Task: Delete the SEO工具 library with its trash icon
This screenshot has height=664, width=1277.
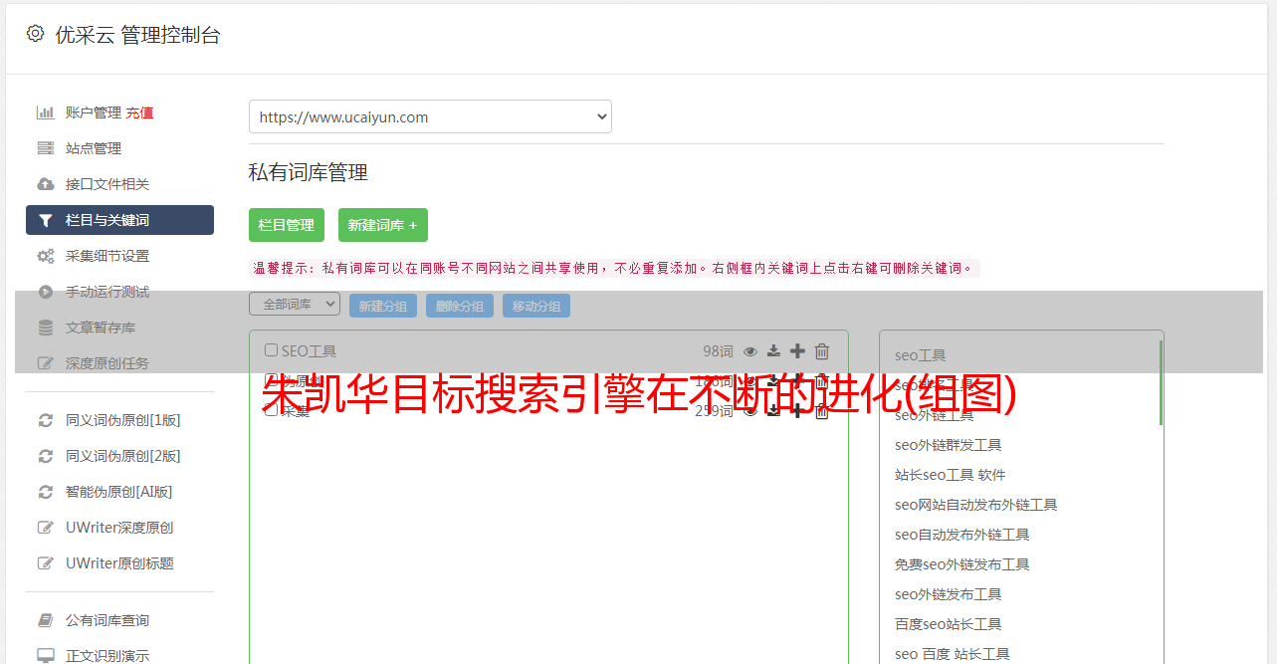Action: (x=822, y=351)
